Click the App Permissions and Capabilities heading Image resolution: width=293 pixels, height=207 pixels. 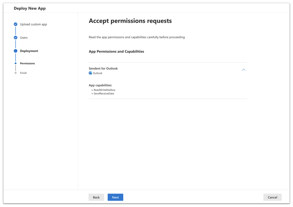coord(116,52)
